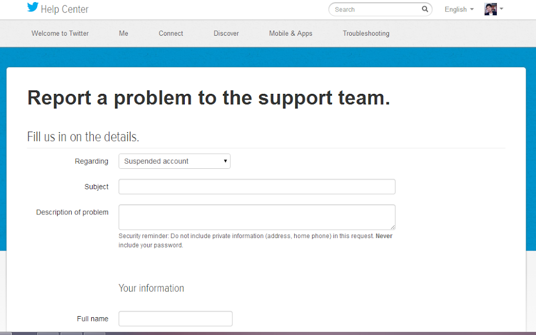Click the magnifying glass search icon
This screenshot has width=536, height=335.
(425, 9)
